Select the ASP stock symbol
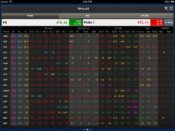 [5, 102]
